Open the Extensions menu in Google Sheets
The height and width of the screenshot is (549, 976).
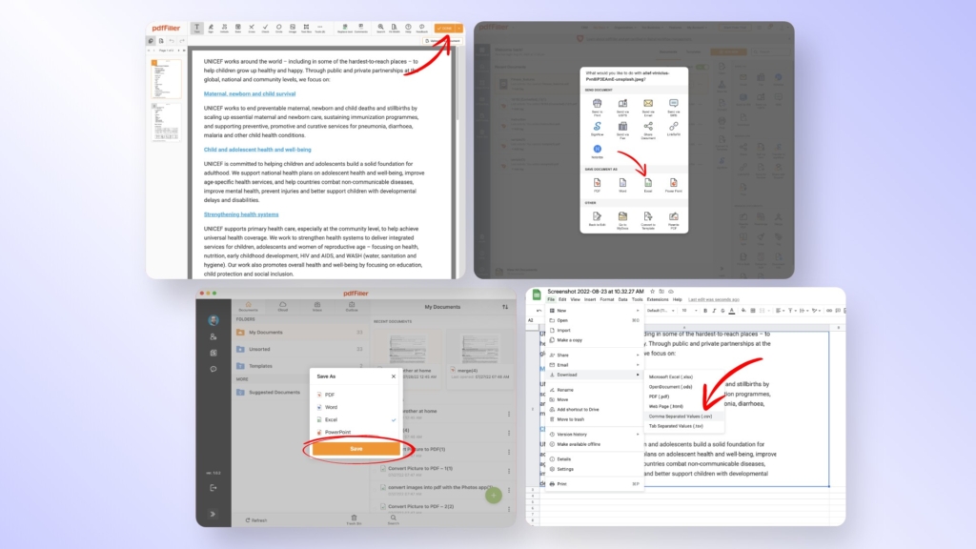pos(658,299)
